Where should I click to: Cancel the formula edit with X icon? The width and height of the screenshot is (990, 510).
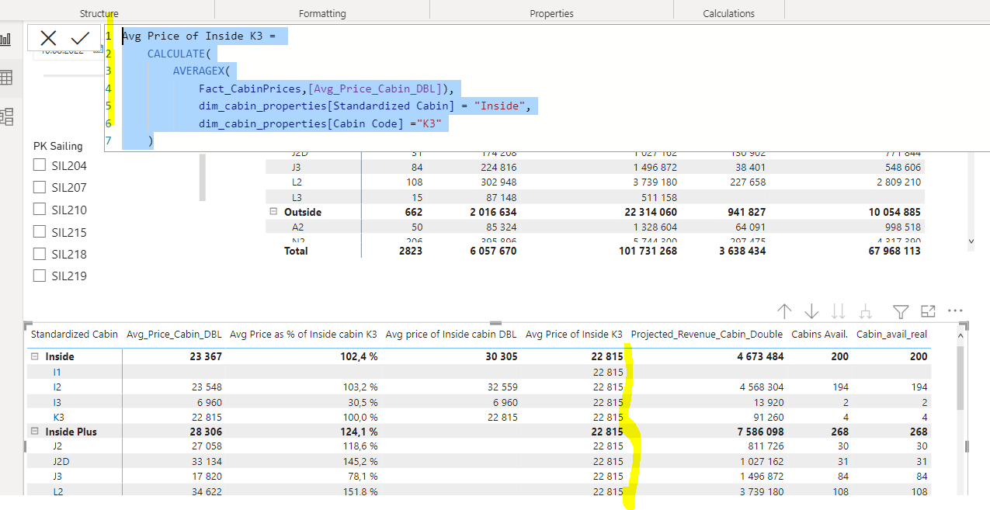[x=48, y=38]
